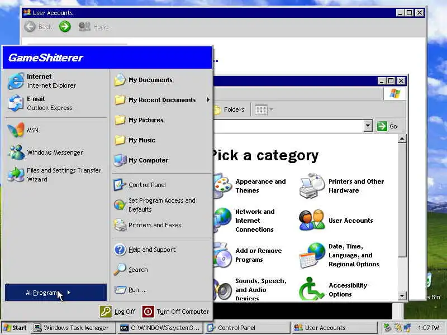Click Back in User Accounts toolbar

click(38, 27)
